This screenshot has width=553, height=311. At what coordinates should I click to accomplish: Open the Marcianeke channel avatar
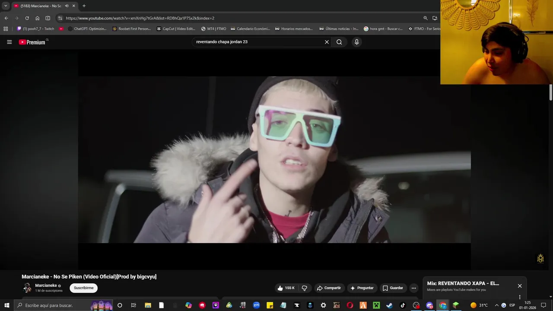point(27,288)
